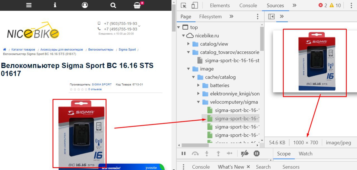Open the jivosite online chat widget
The width and height of the screenshot is (357, 170).
point(131,167)
